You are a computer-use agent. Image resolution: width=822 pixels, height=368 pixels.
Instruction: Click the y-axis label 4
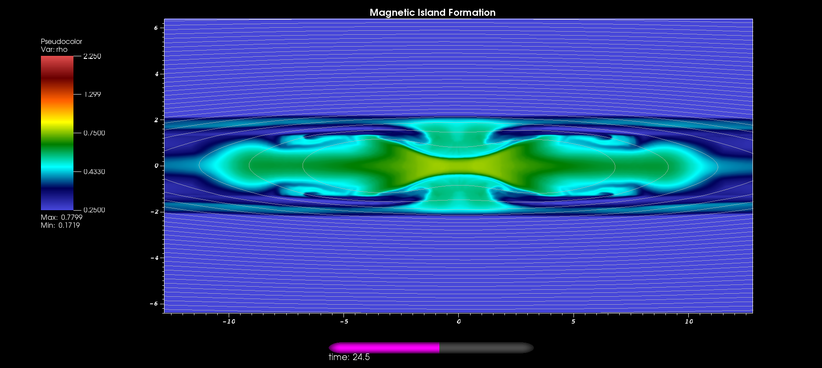(x=156, y=74)
